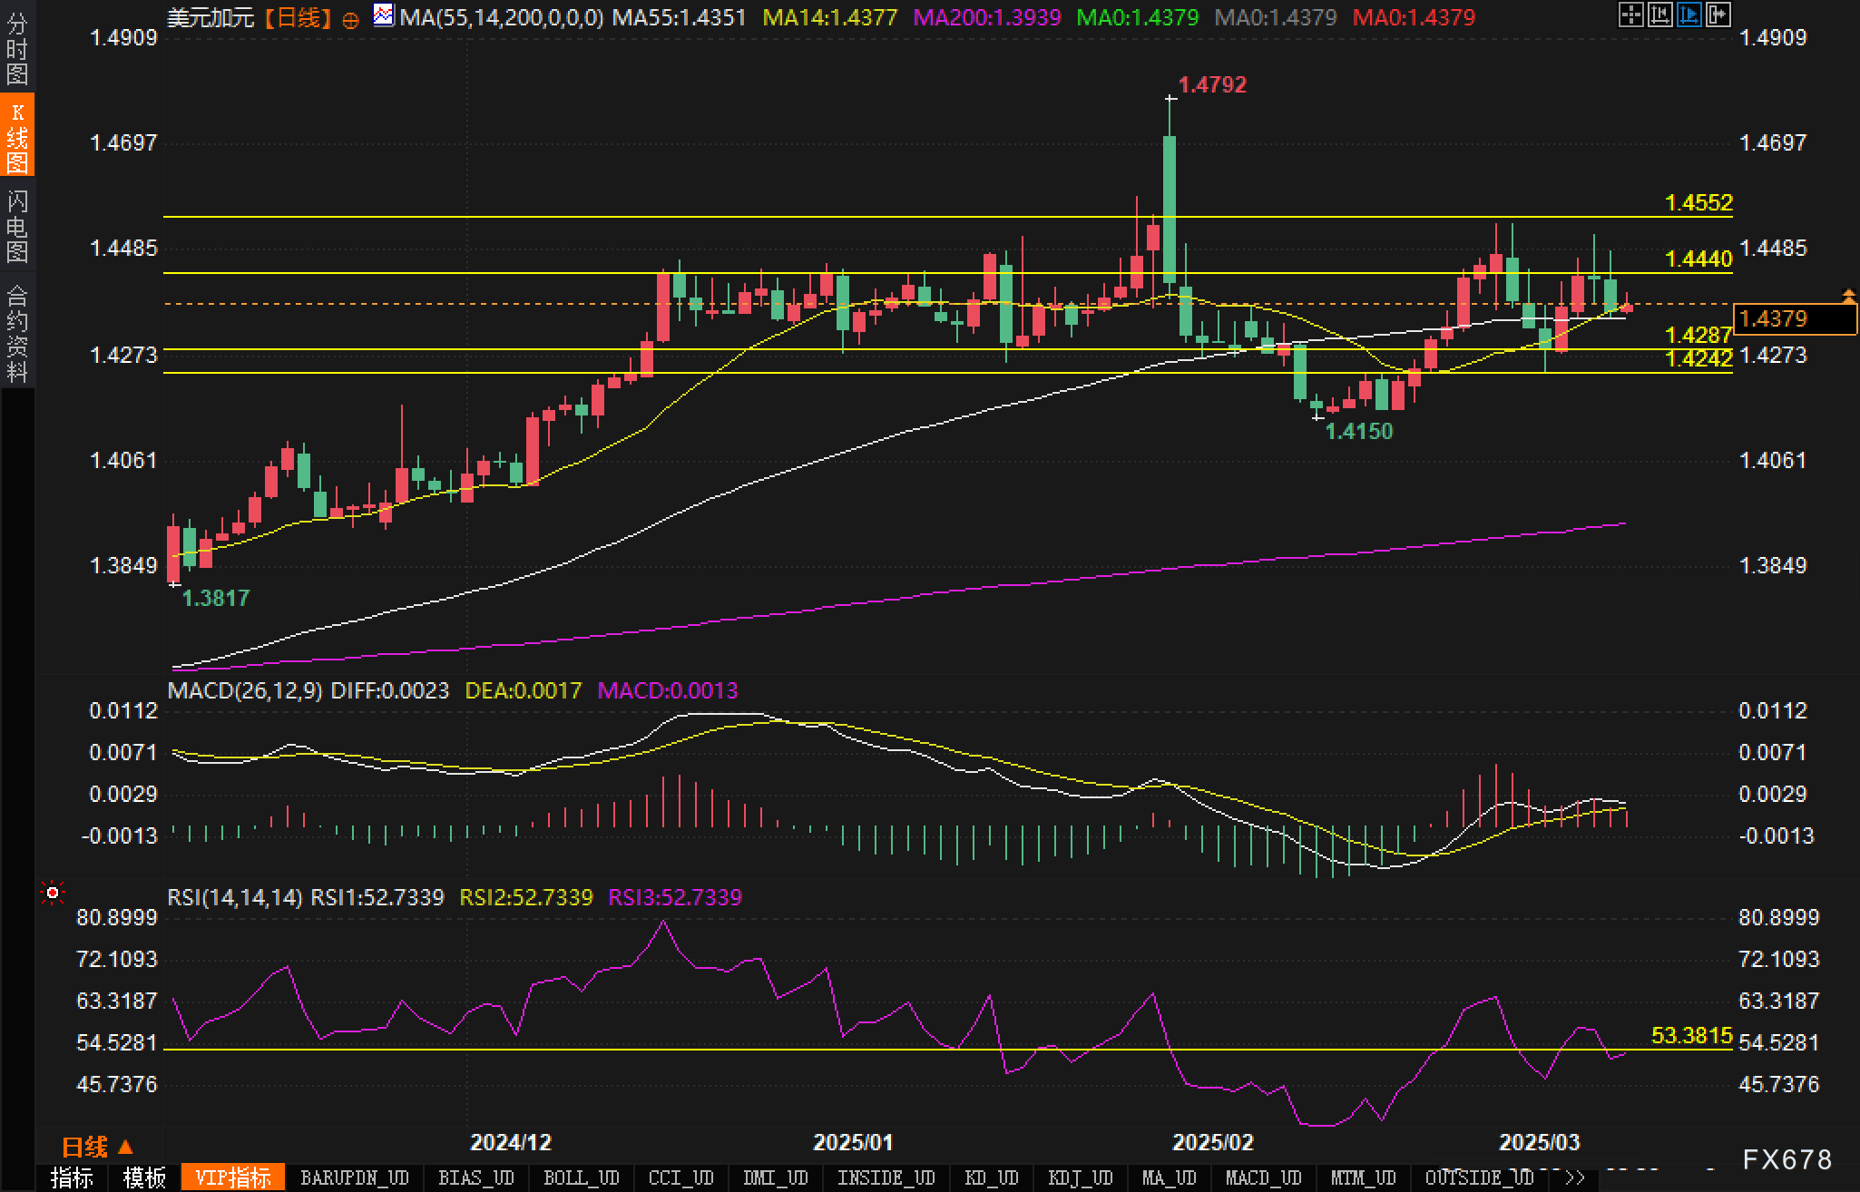Click the MA indicator icon before MA(55,14,200)

pyautogui.click(x=384, y=15)
